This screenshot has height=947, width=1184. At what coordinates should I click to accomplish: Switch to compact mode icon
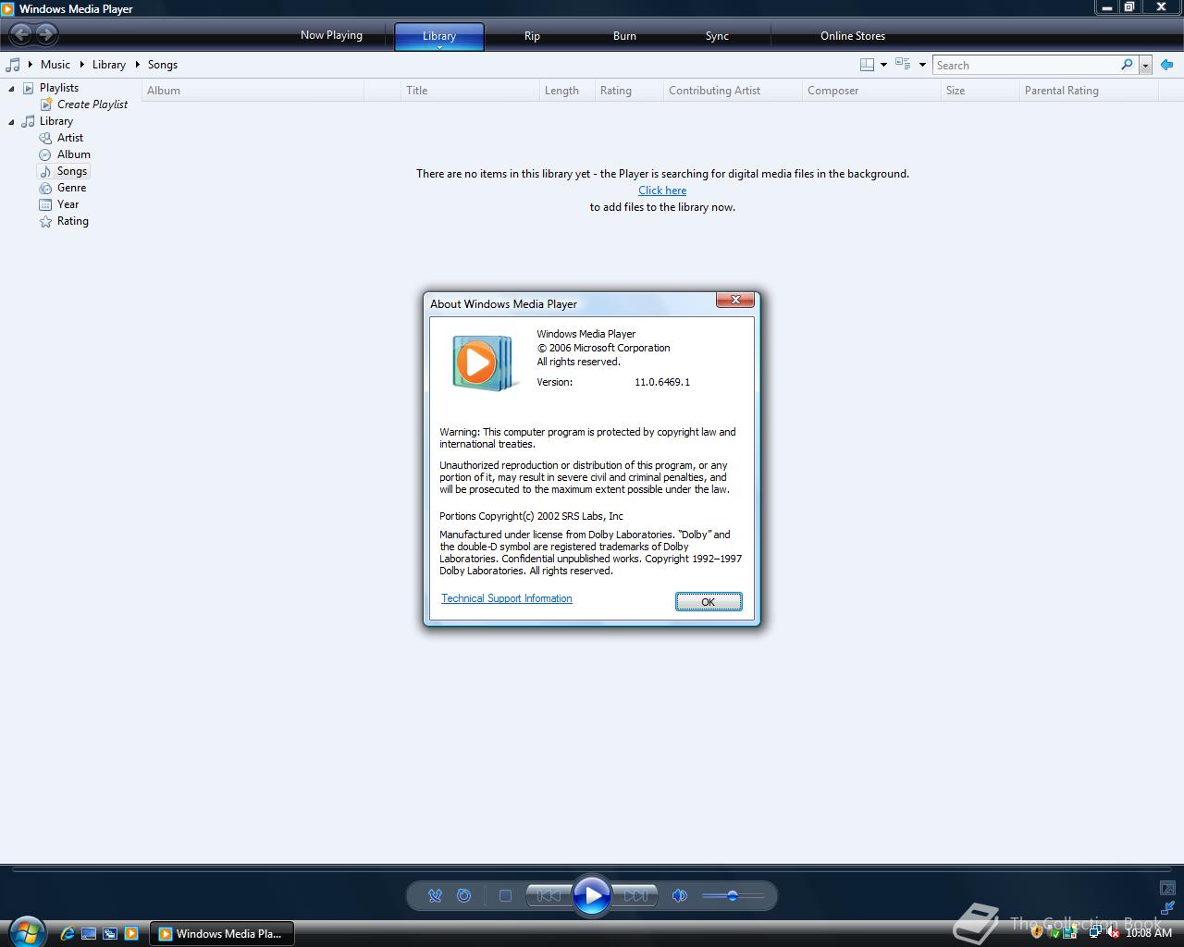1168,908
